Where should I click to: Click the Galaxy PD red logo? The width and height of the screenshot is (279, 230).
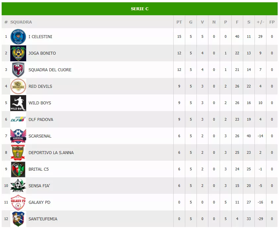(x=18, y=202)
